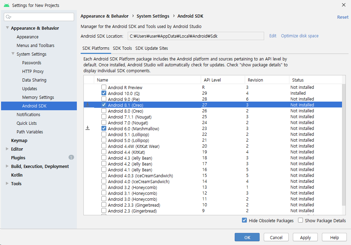
Task: Click the download icon beside Android 8.1 (Oreo)
Action: pyautogui.click(x=88, y=104)
